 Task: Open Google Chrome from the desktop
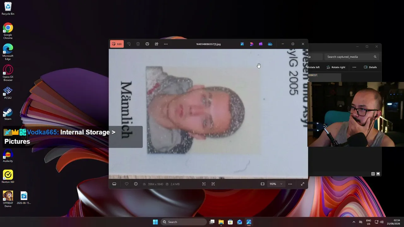[x=8, y=31]
